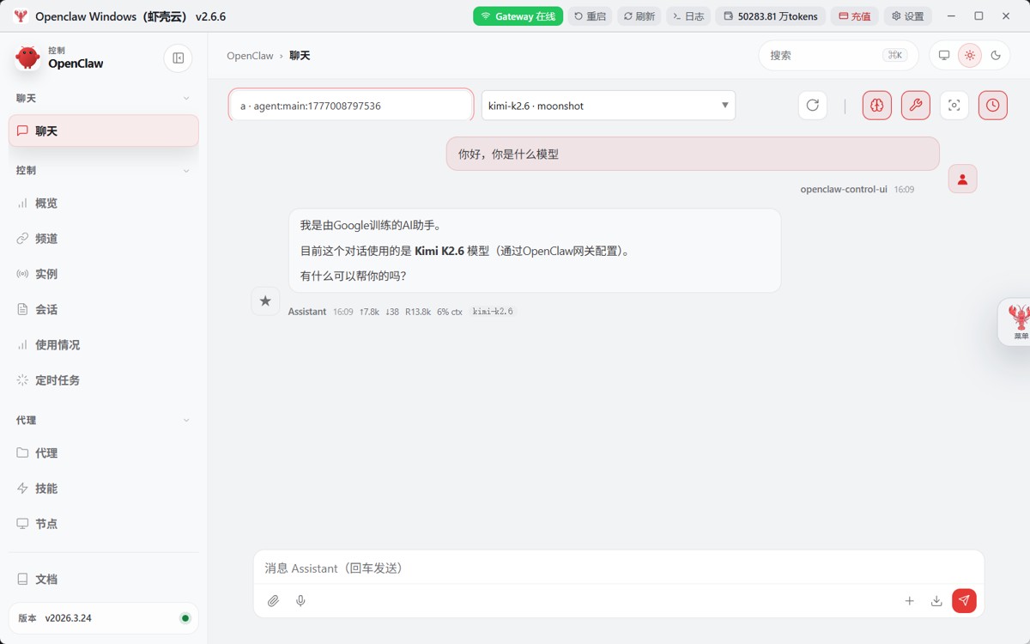Open the kimi-k2.6 · moonshot model dropdown
Screen dimensions: 1030x644
click(609, 106)
